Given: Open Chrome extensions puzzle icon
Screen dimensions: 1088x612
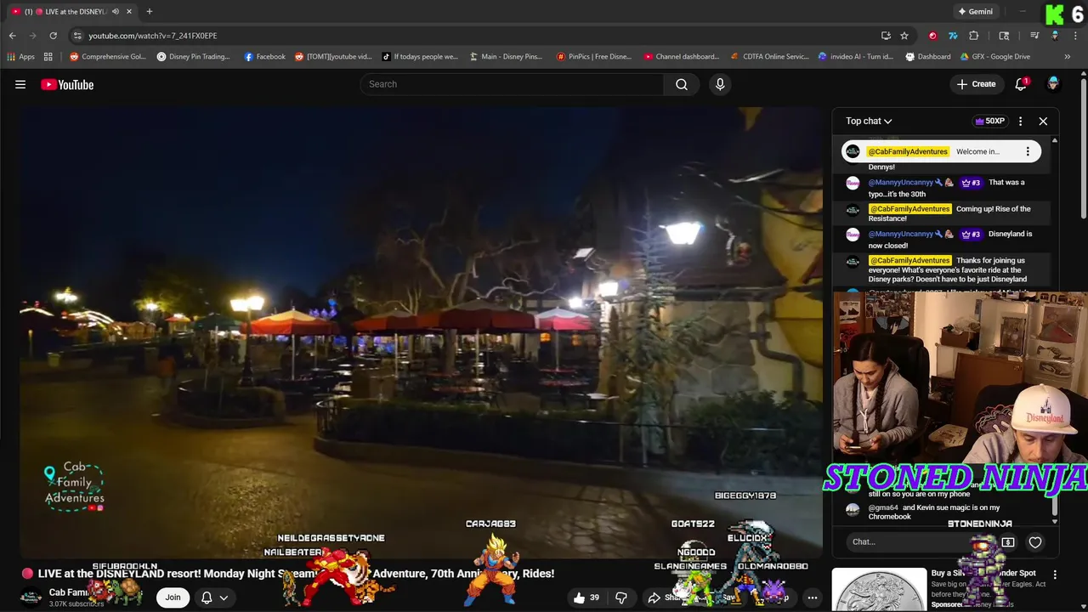Looking at the screenshot, I should tap(974, 36).
